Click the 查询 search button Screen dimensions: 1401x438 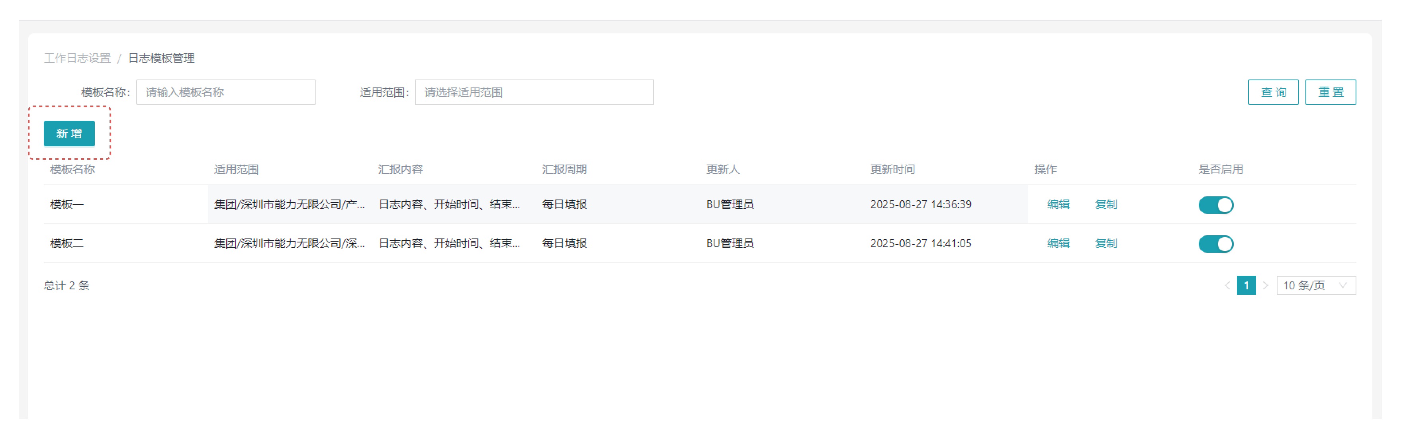pos(1273,92)
